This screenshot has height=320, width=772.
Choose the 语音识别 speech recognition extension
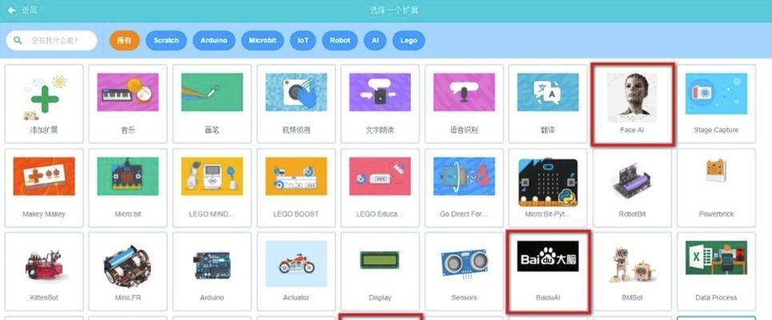464,104
